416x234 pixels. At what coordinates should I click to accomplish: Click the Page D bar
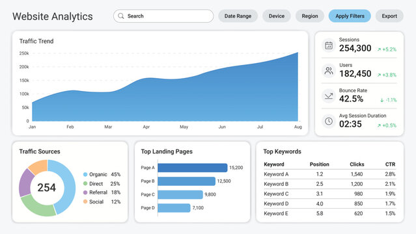[x=174, y=208]
